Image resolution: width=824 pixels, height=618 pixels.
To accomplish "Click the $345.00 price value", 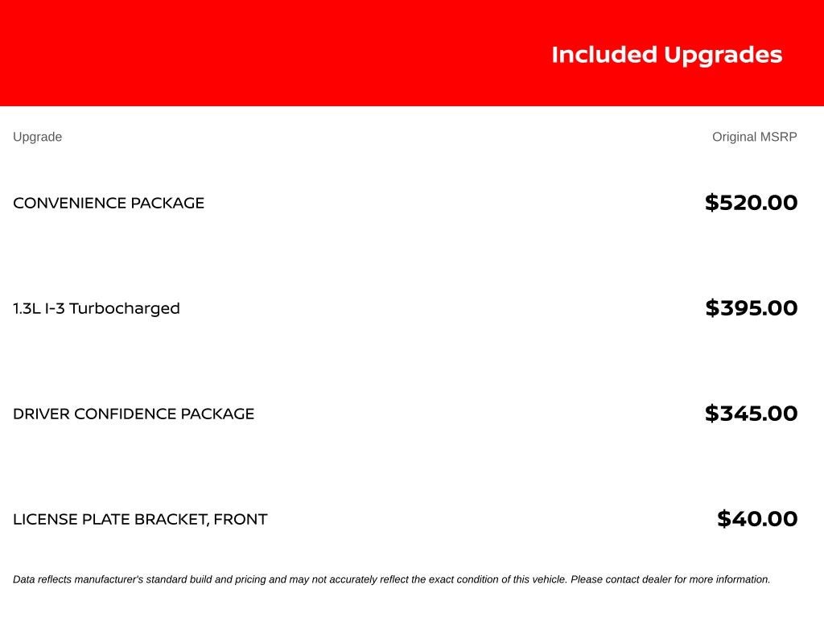I will (751, 414).
